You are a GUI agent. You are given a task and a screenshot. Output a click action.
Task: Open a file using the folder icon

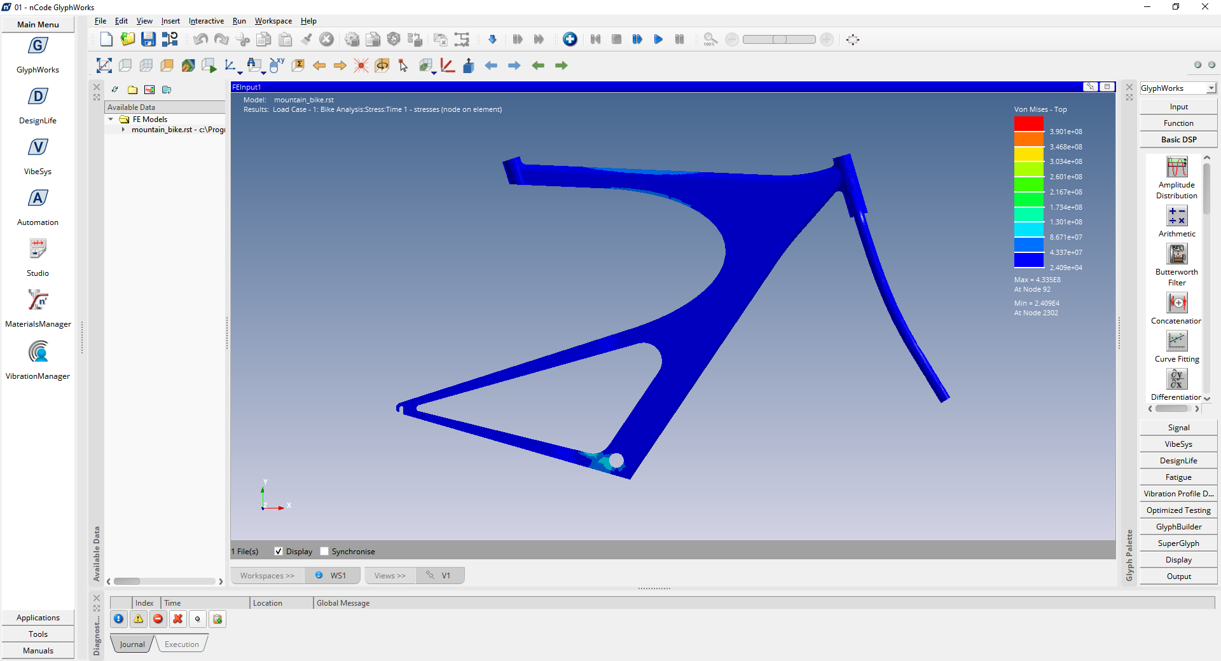[x=127, y=39]
